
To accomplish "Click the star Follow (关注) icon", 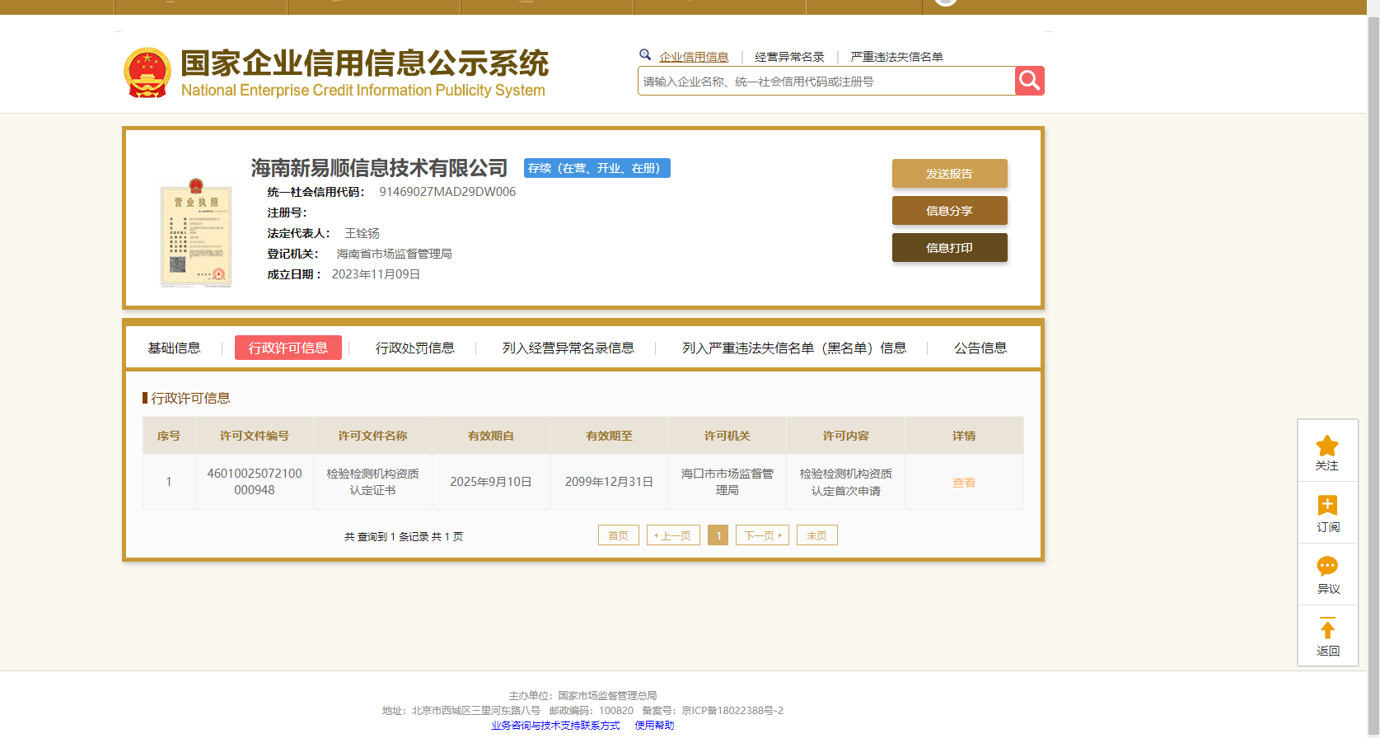I will (x=1326, y=446).
